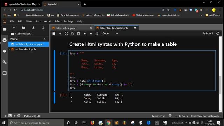The height and width of the screenshot is (126, 224).
Task: Run the selected cell
Action: pyautogui.click(x=85, y=34)
